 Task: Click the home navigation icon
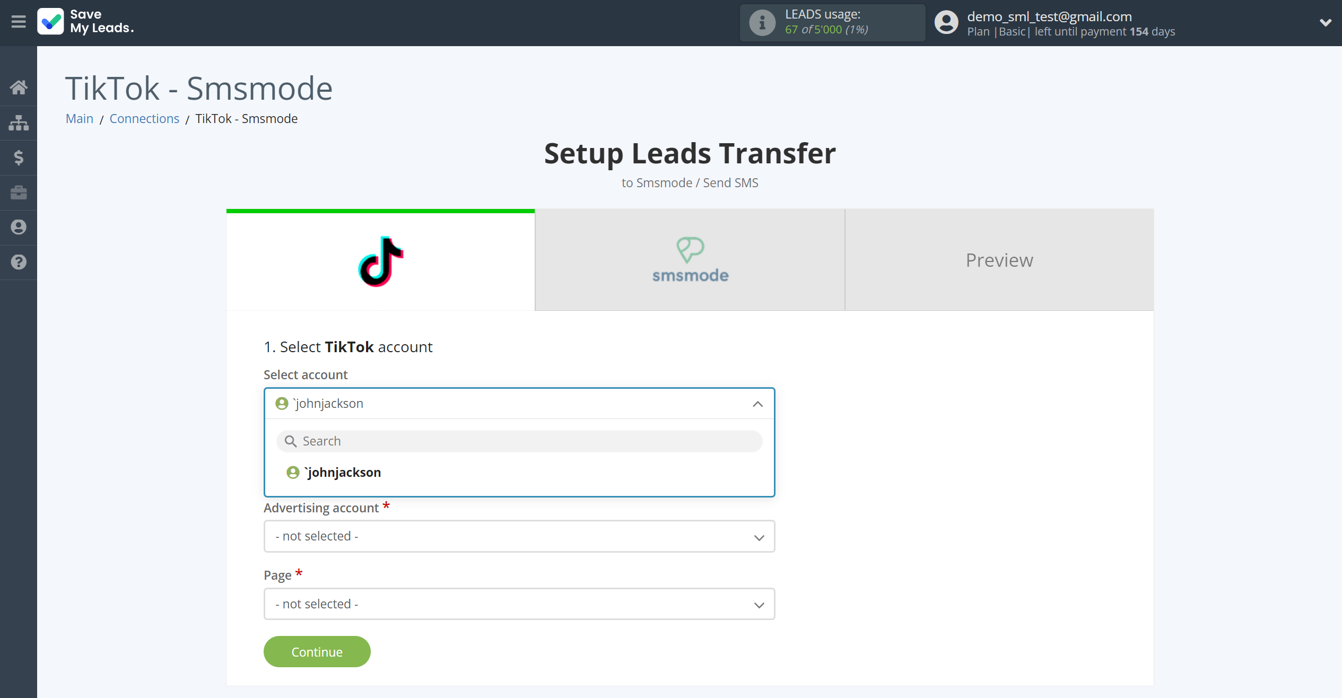(x=19, y=88)
